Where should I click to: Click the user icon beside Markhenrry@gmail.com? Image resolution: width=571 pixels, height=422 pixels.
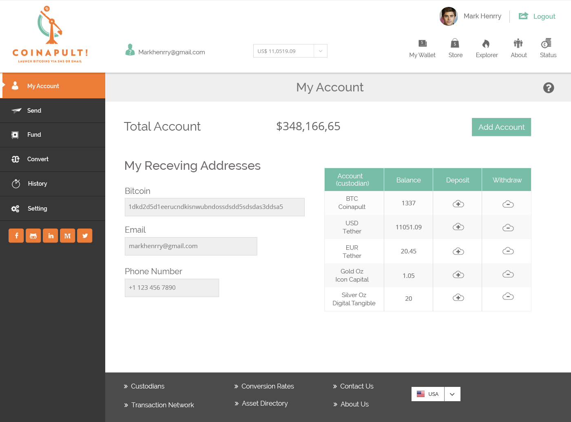point(130,50)
